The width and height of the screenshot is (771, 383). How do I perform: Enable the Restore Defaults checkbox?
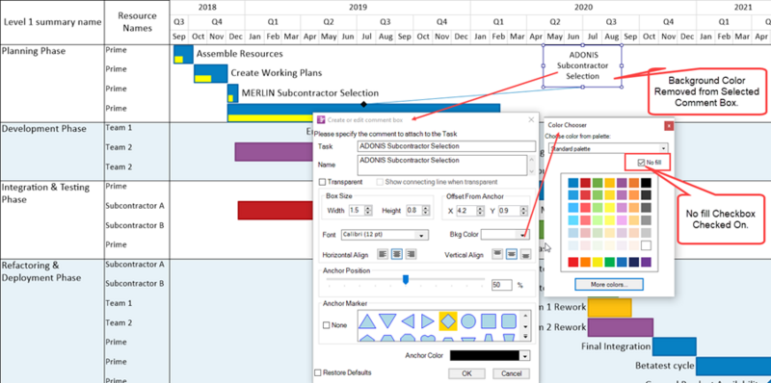tap(318, 372)
